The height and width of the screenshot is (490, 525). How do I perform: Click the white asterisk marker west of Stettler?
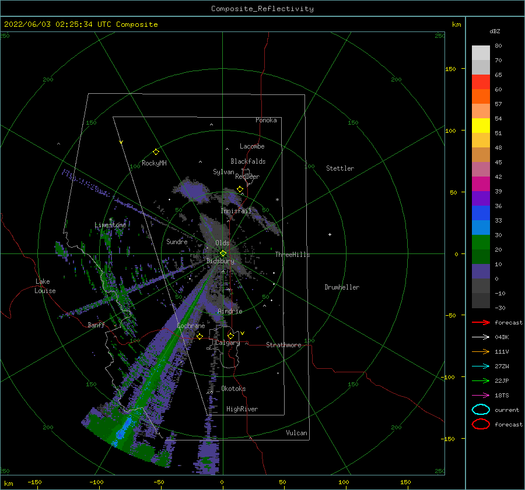point(277,200)
